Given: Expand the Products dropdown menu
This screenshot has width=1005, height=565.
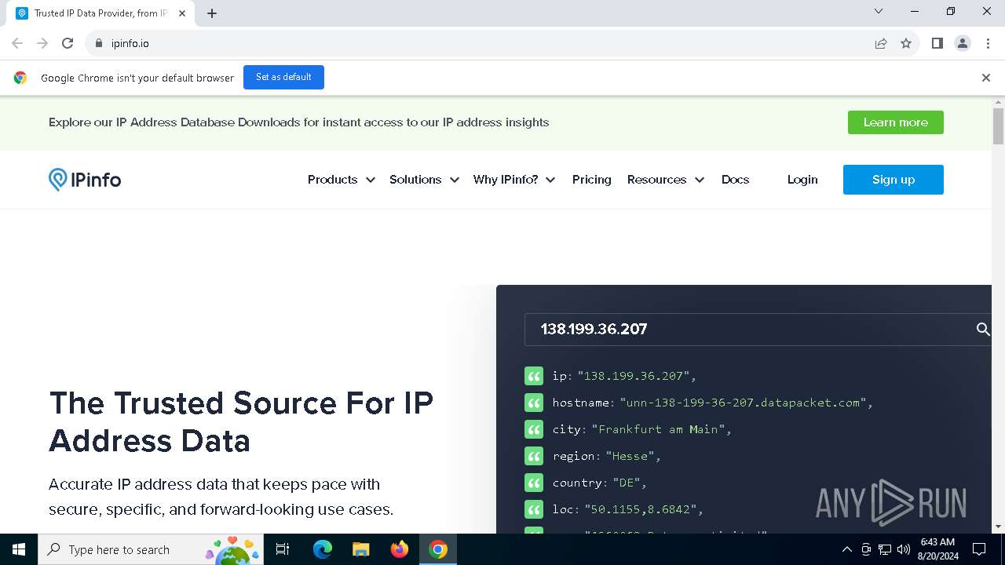Looking at the screenshot, I should pyautogui.click(x=341, y=180).
